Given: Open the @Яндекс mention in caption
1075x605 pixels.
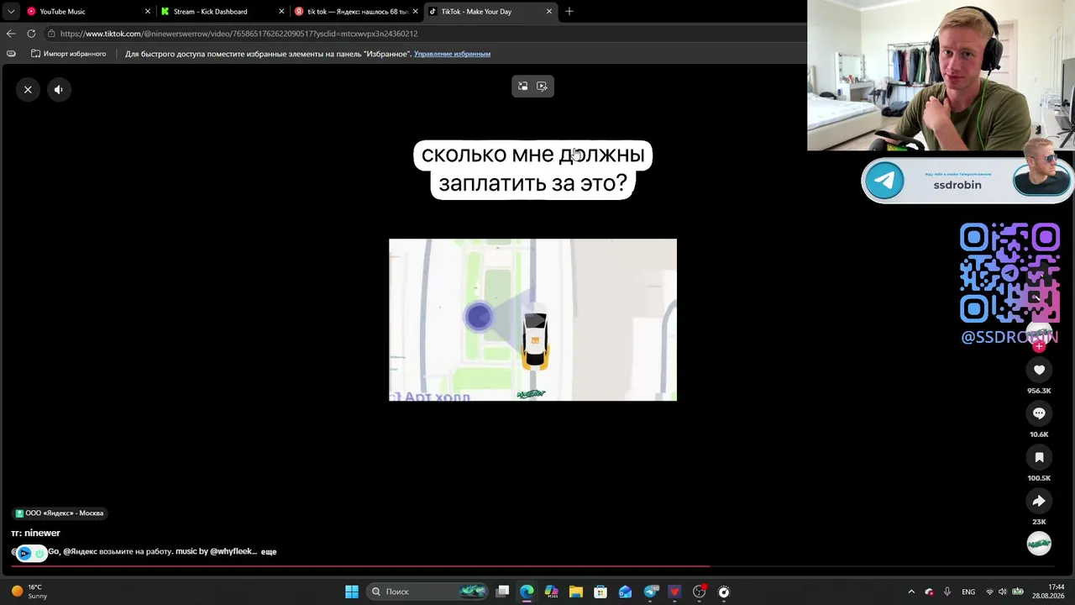Looking at the screenshot, I should click(81, 552).
